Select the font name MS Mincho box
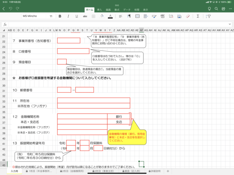Image resolution: width=234 pixels, height=175 pixels. click(x=34, y=16)
